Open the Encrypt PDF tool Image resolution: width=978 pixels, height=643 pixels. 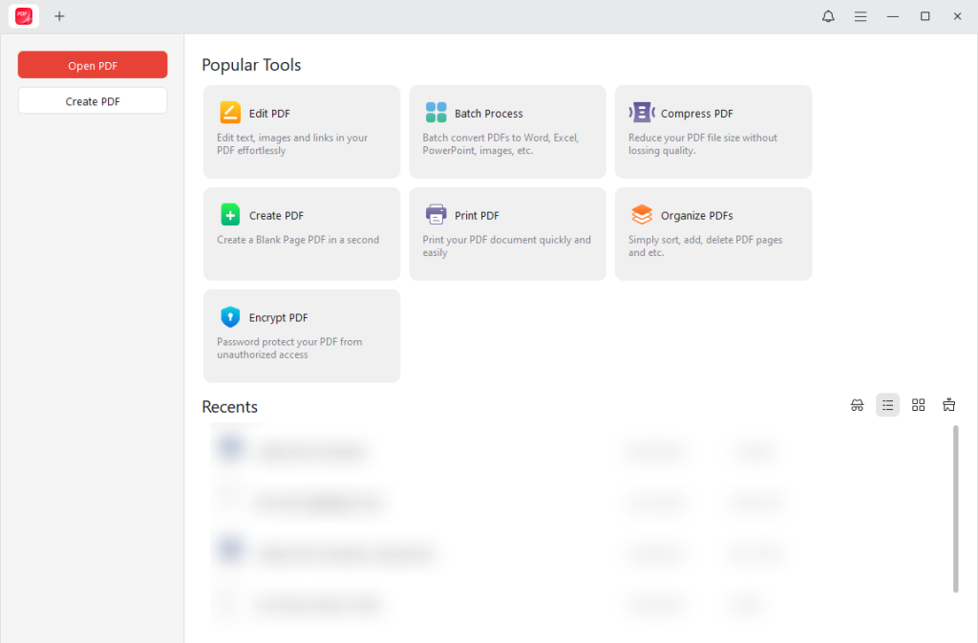click(301, 335)
